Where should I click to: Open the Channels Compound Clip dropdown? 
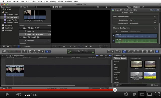coord(136,31)
